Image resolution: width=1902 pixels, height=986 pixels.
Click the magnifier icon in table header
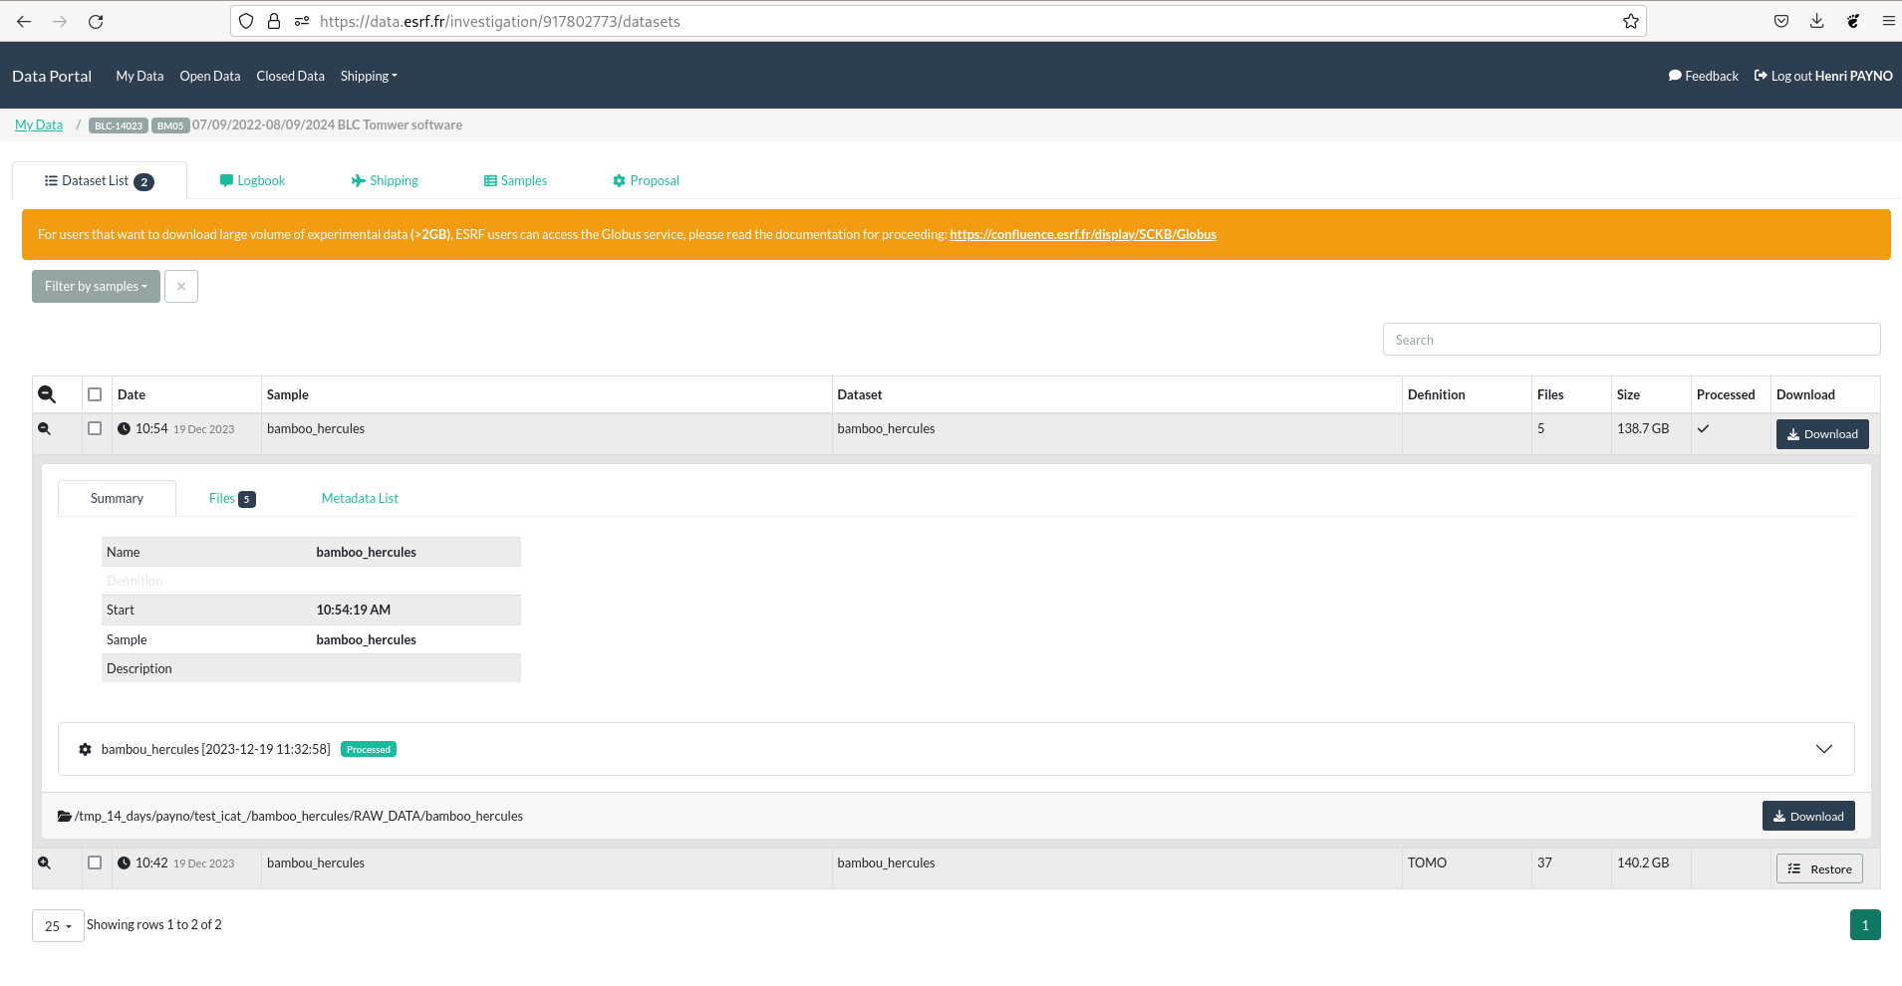[x=47, y=394]
